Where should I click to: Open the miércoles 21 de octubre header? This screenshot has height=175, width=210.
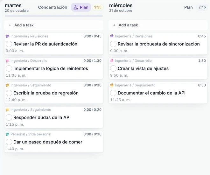point(121,8)
